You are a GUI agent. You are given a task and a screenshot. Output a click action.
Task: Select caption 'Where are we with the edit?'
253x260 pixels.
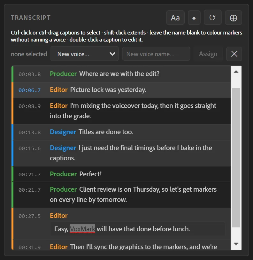(x=119, y=74)
